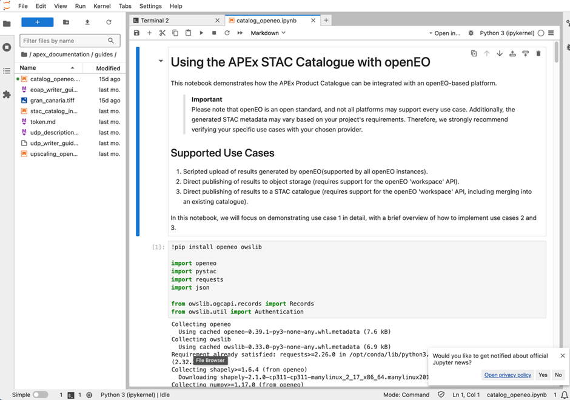Image resolution: width=570 pixels, height=400 pixels.
Task: Open a new launcher tab with plus
Action: [x=326, y=21]
